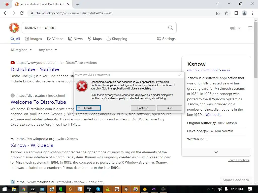
Task: Click the microphone tray icon
Action: coord(226,189)
